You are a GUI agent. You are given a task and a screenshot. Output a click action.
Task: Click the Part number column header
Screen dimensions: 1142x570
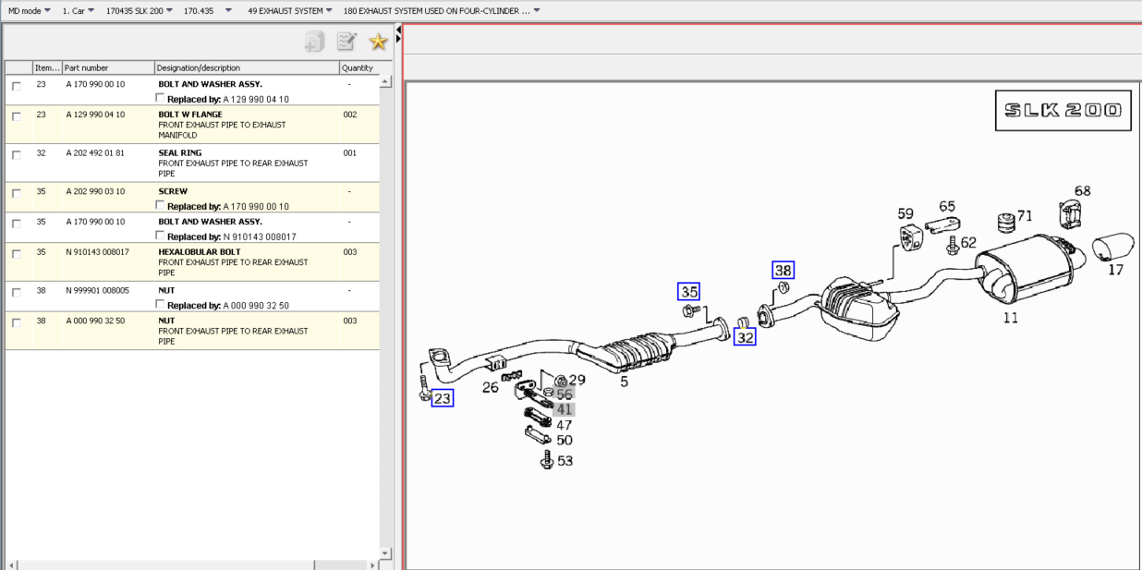[x=107, y=67]
